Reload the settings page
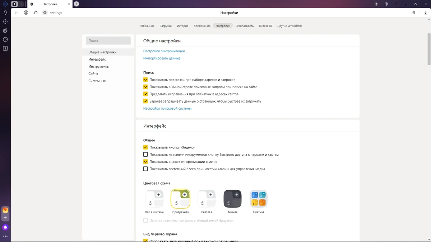Screen dimensions: 431x242 click(x=36, y=13)
